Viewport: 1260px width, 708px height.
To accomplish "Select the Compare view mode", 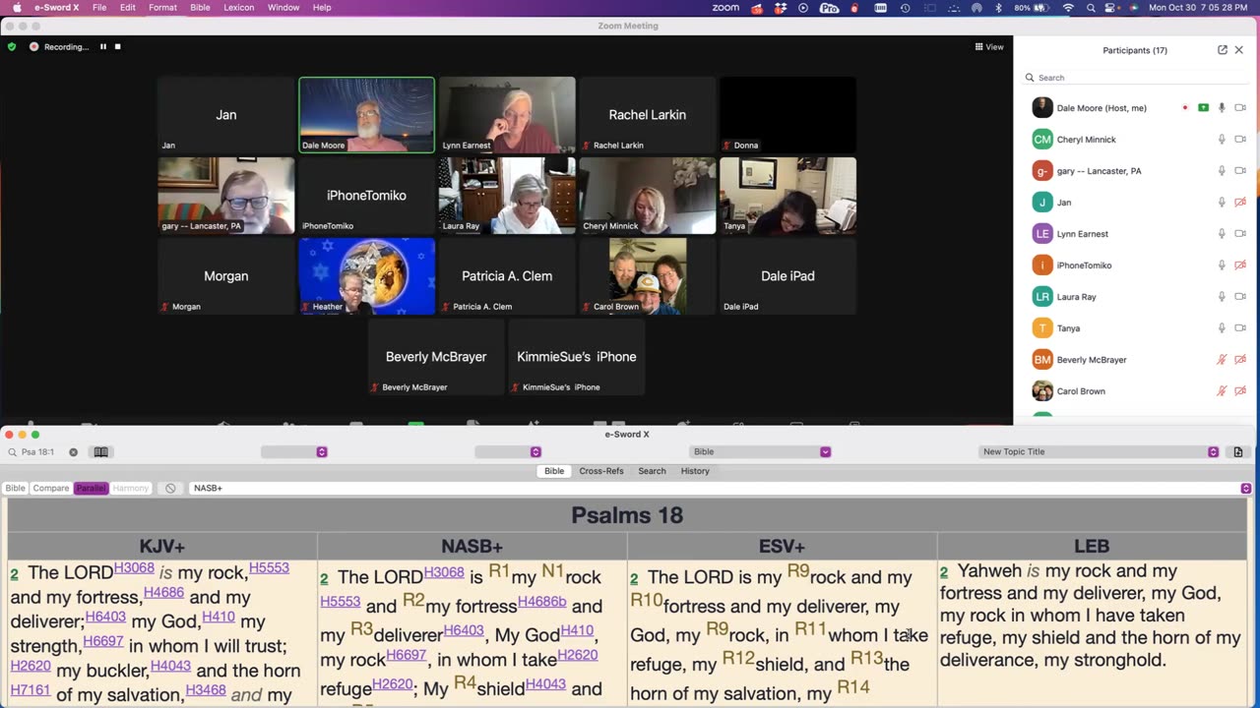I will click(51, 488).
